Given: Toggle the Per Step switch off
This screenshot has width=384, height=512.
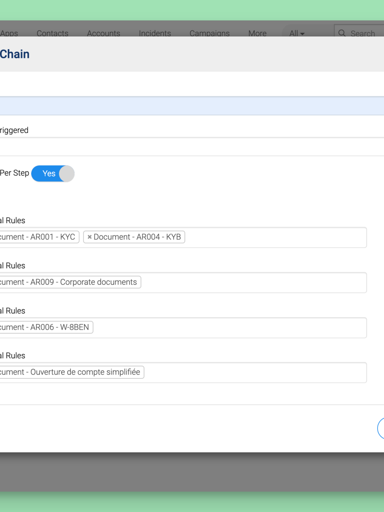Looking at the screenshot, I should pyautogui.click(x=53, y=174).
